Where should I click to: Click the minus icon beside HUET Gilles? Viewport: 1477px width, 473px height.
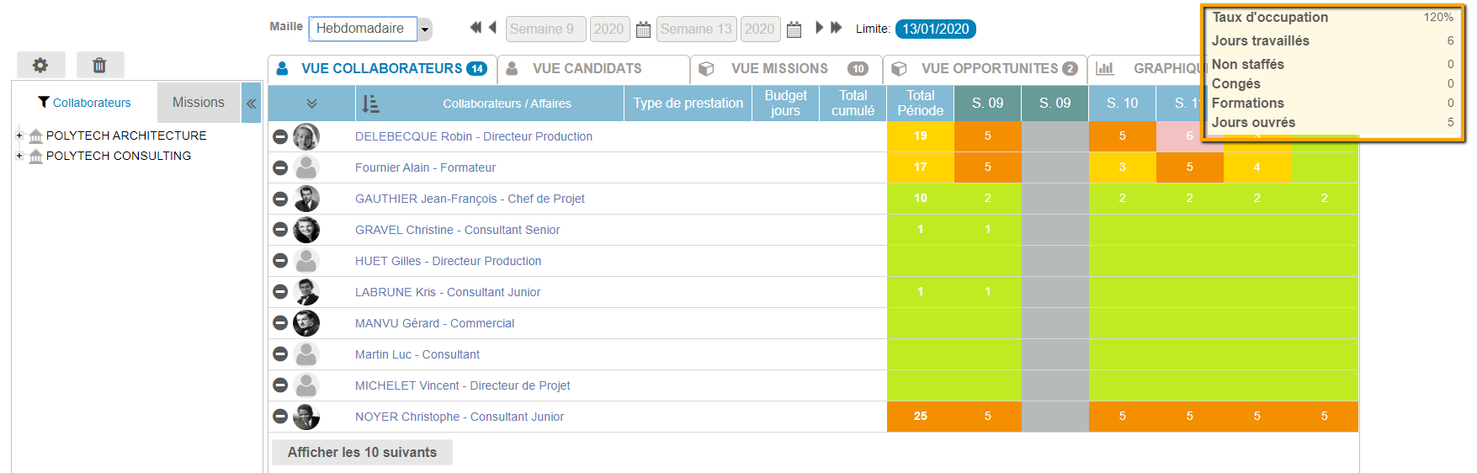pyautogui.click(x=280, y=261)
